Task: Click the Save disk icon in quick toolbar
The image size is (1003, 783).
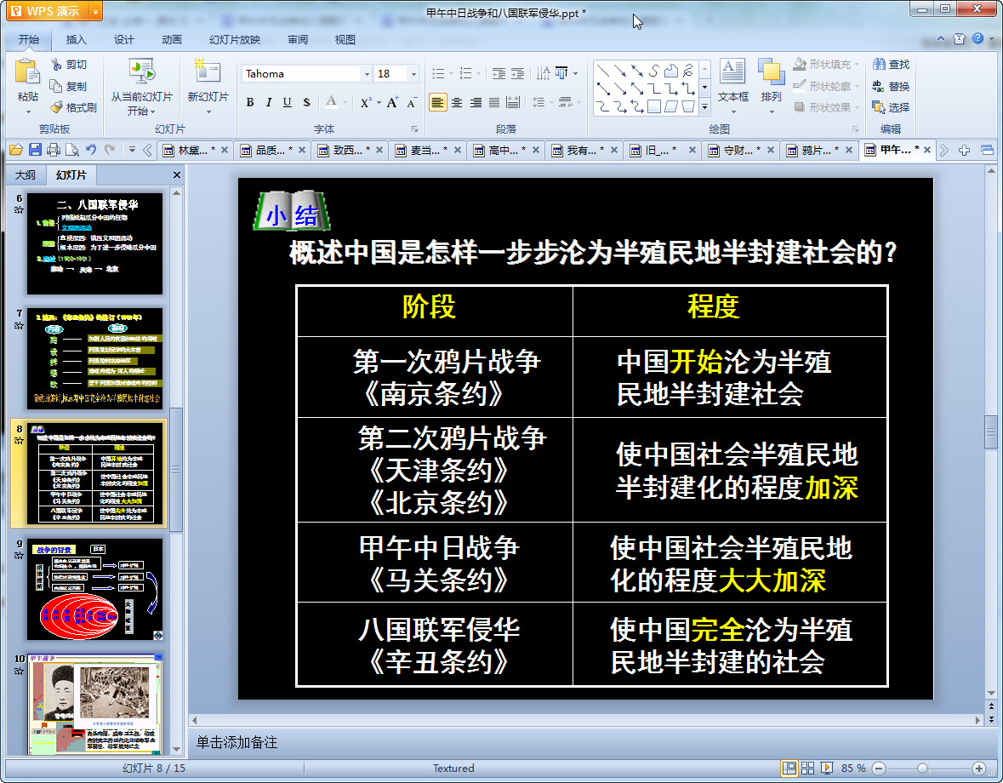Action: [x=35, y=151]
